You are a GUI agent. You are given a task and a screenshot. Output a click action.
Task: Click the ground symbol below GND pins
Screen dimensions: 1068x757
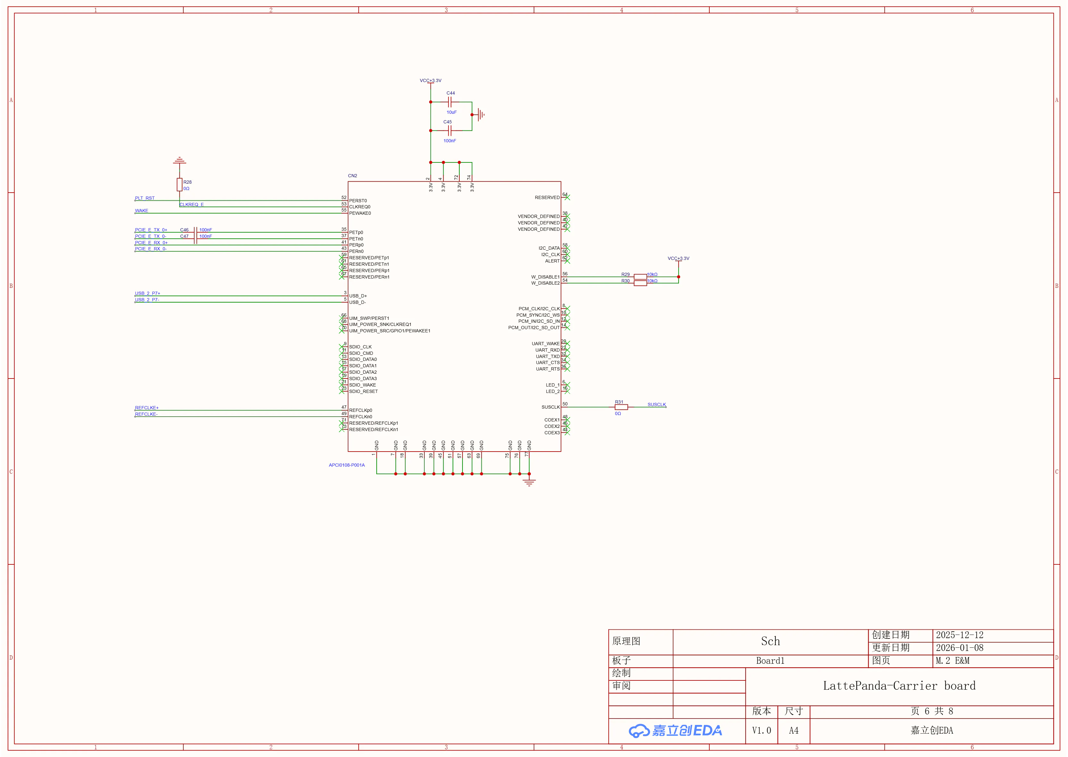tap(529, 482)
